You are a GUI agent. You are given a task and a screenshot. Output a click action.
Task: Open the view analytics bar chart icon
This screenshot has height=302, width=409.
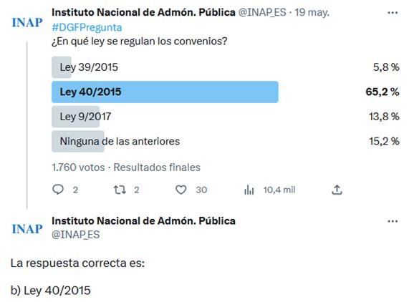(249, 190)
